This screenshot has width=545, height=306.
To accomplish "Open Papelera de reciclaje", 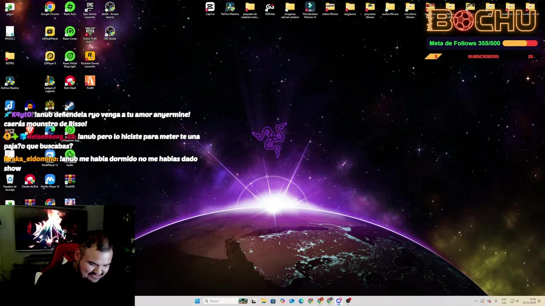I will point(10,183).
